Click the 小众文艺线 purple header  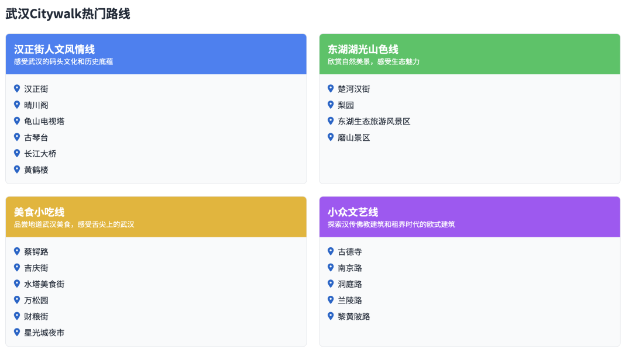(470, 217)
